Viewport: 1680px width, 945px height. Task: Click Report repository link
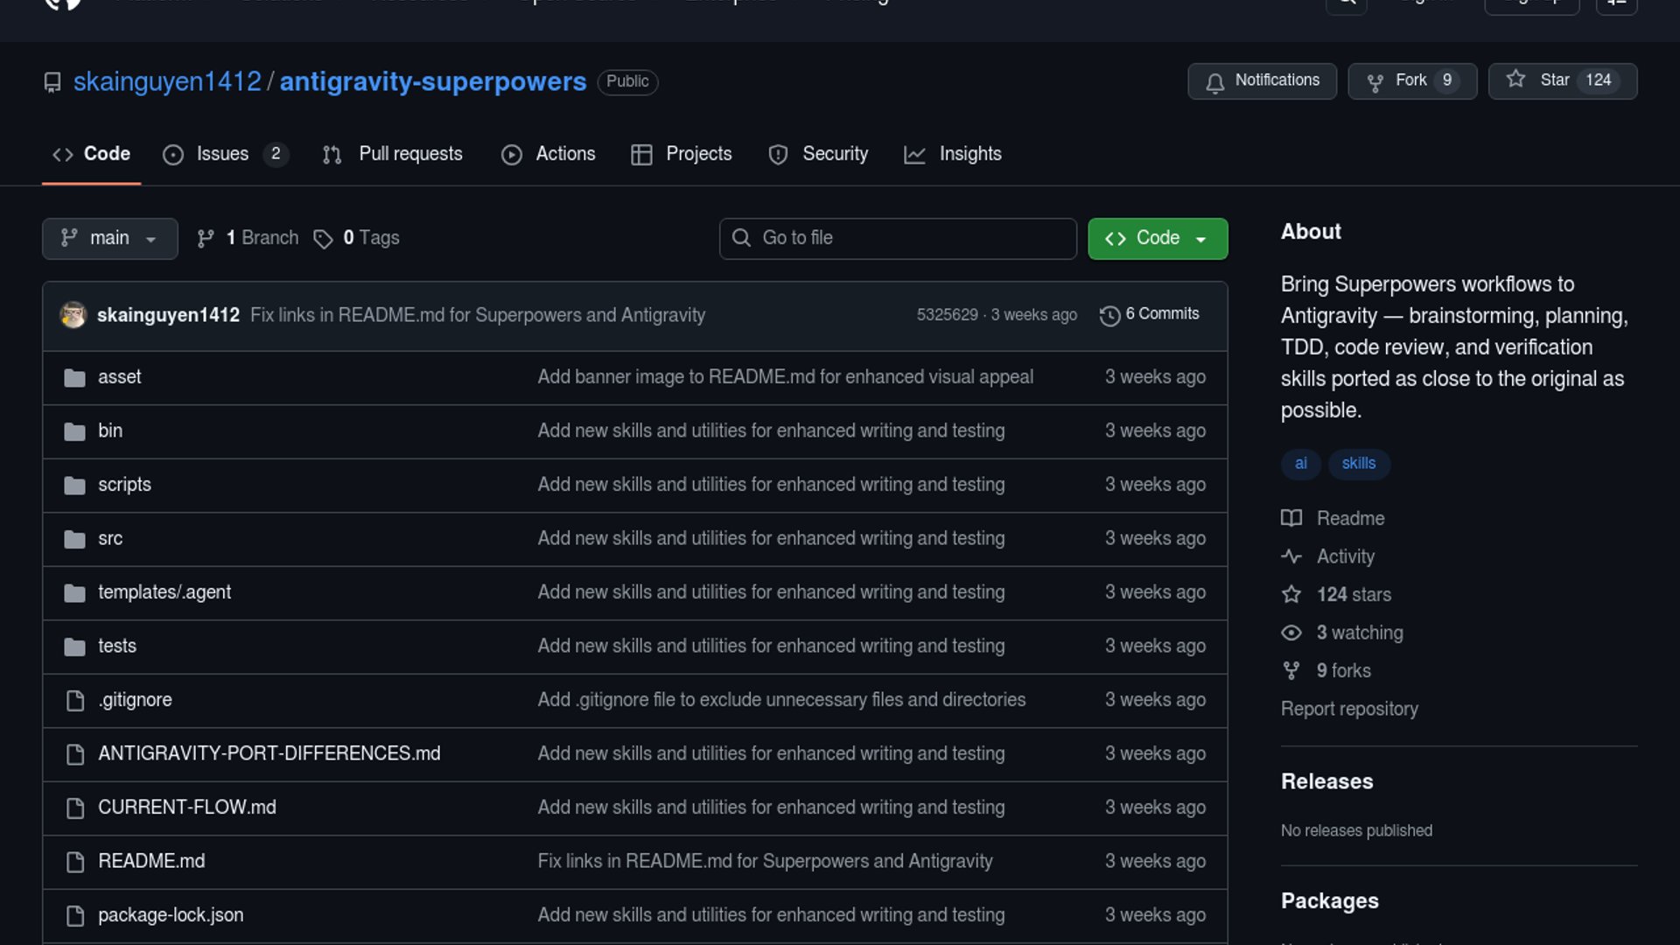1348,709
